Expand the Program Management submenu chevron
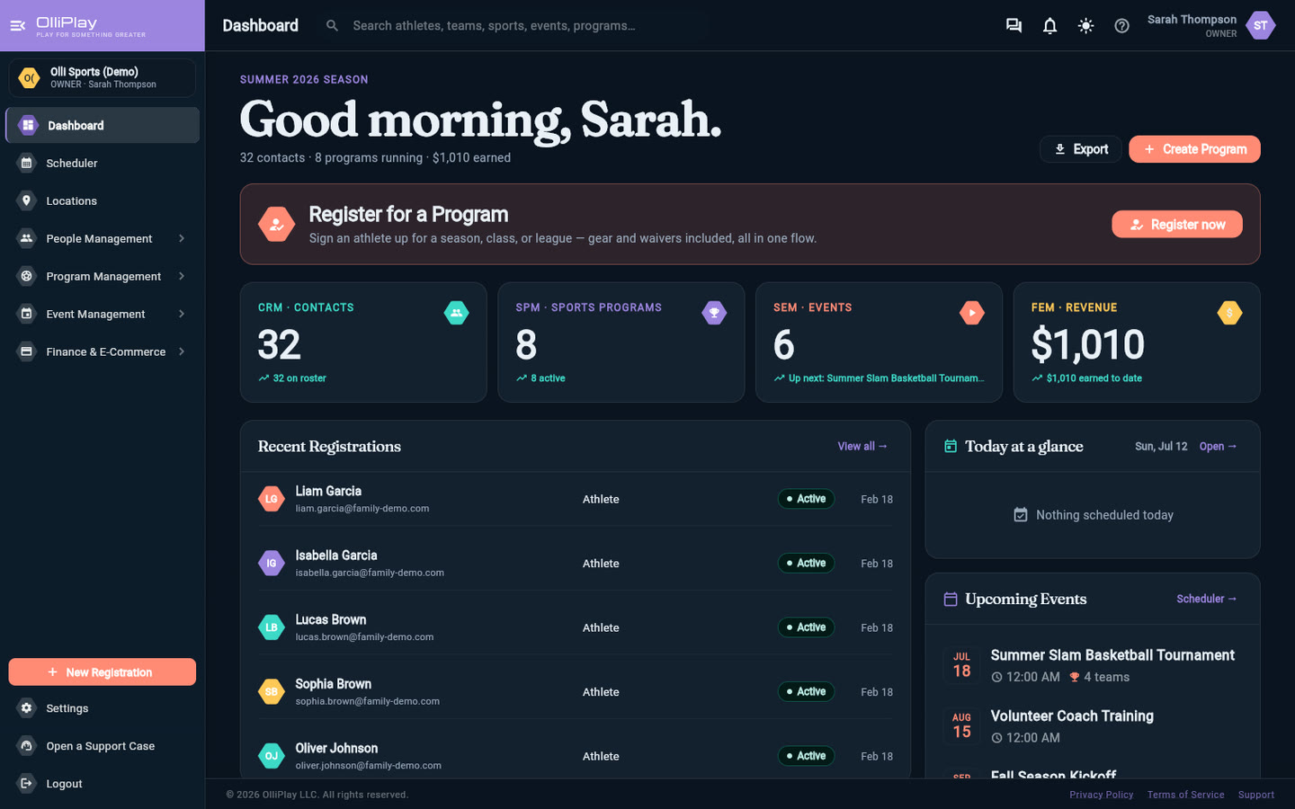Screen dimensions: 1295x809 click(x=182, y=276)
